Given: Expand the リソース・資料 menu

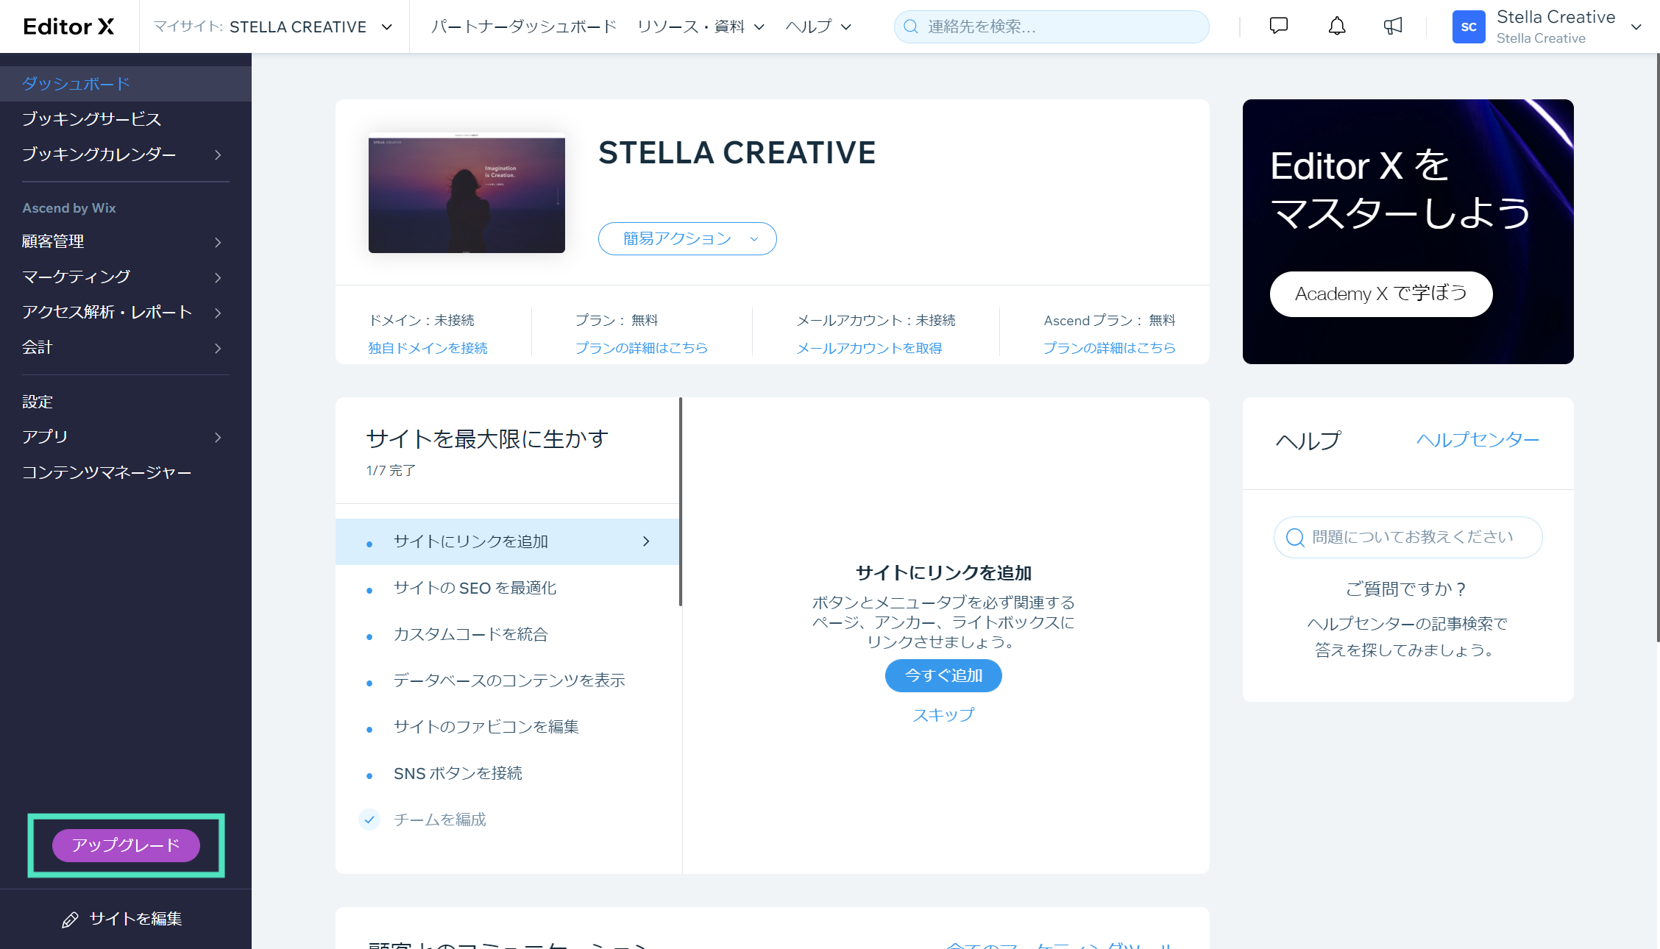Looking at the screenshot, I should (x=700, y=26).
